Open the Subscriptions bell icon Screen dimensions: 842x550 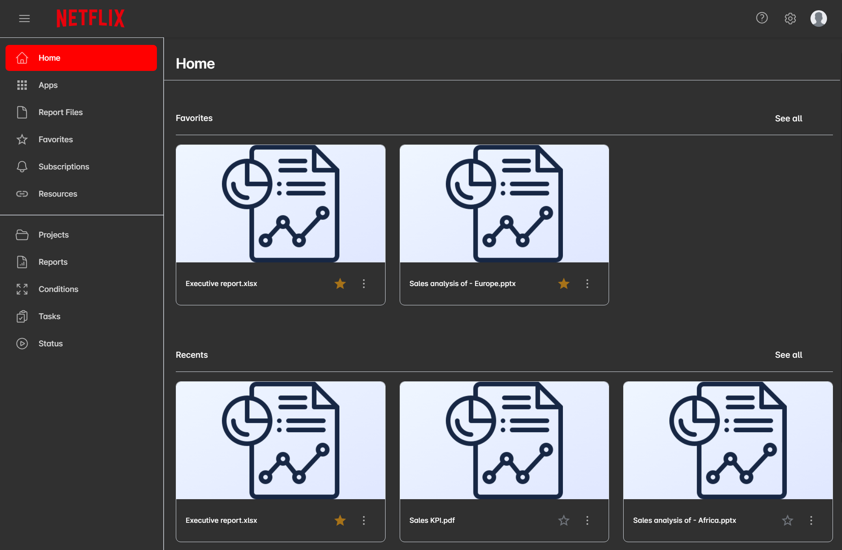click(22, 166)
